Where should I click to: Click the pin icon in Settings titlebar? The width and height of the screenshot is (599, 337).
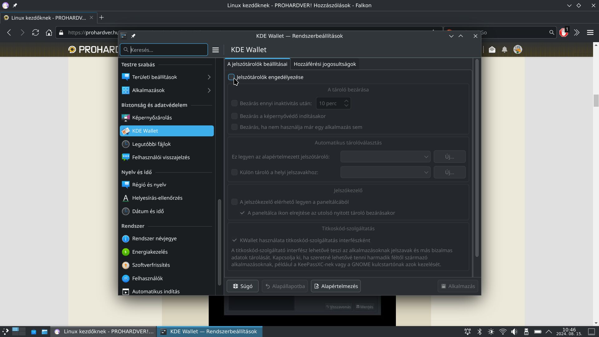tap(133, 36)
